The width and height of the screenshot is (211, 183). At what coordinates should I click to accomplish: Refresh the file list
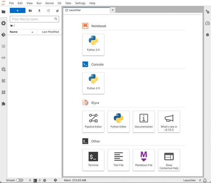(x=49, y=11)
